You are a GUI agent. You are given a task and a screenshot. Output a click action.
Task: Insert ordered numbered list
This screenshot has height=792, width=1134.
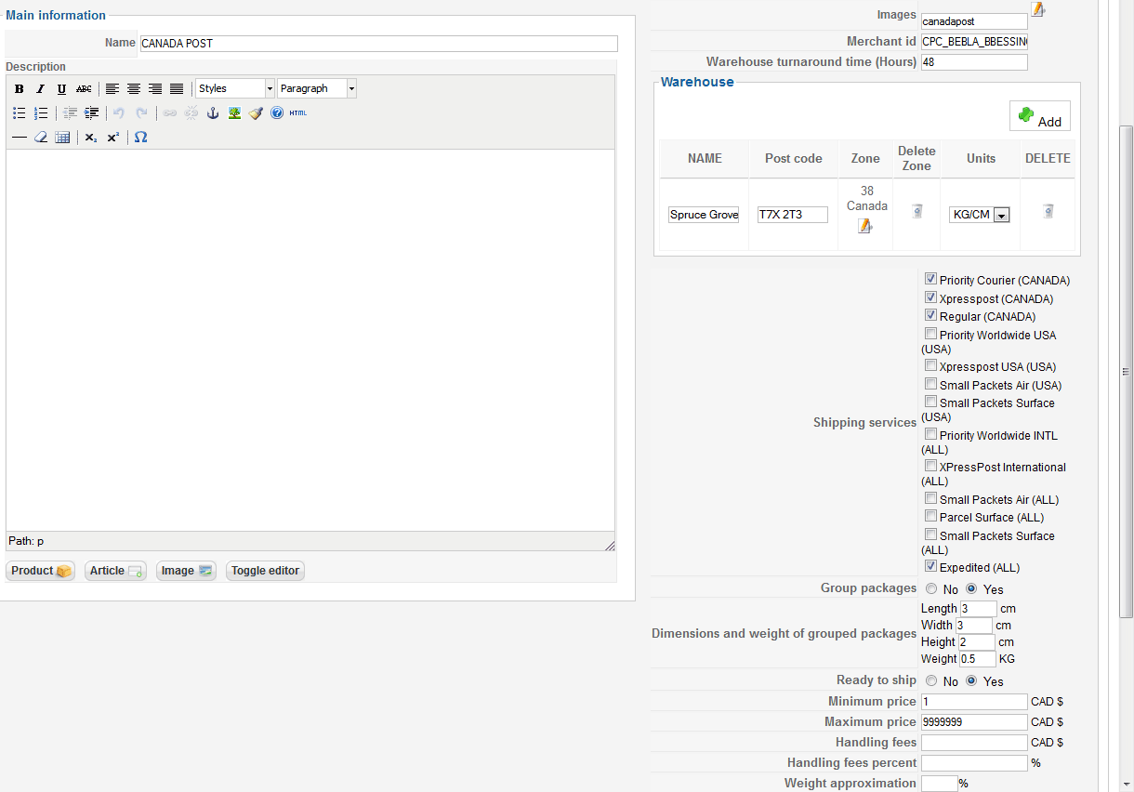(41, 112)
